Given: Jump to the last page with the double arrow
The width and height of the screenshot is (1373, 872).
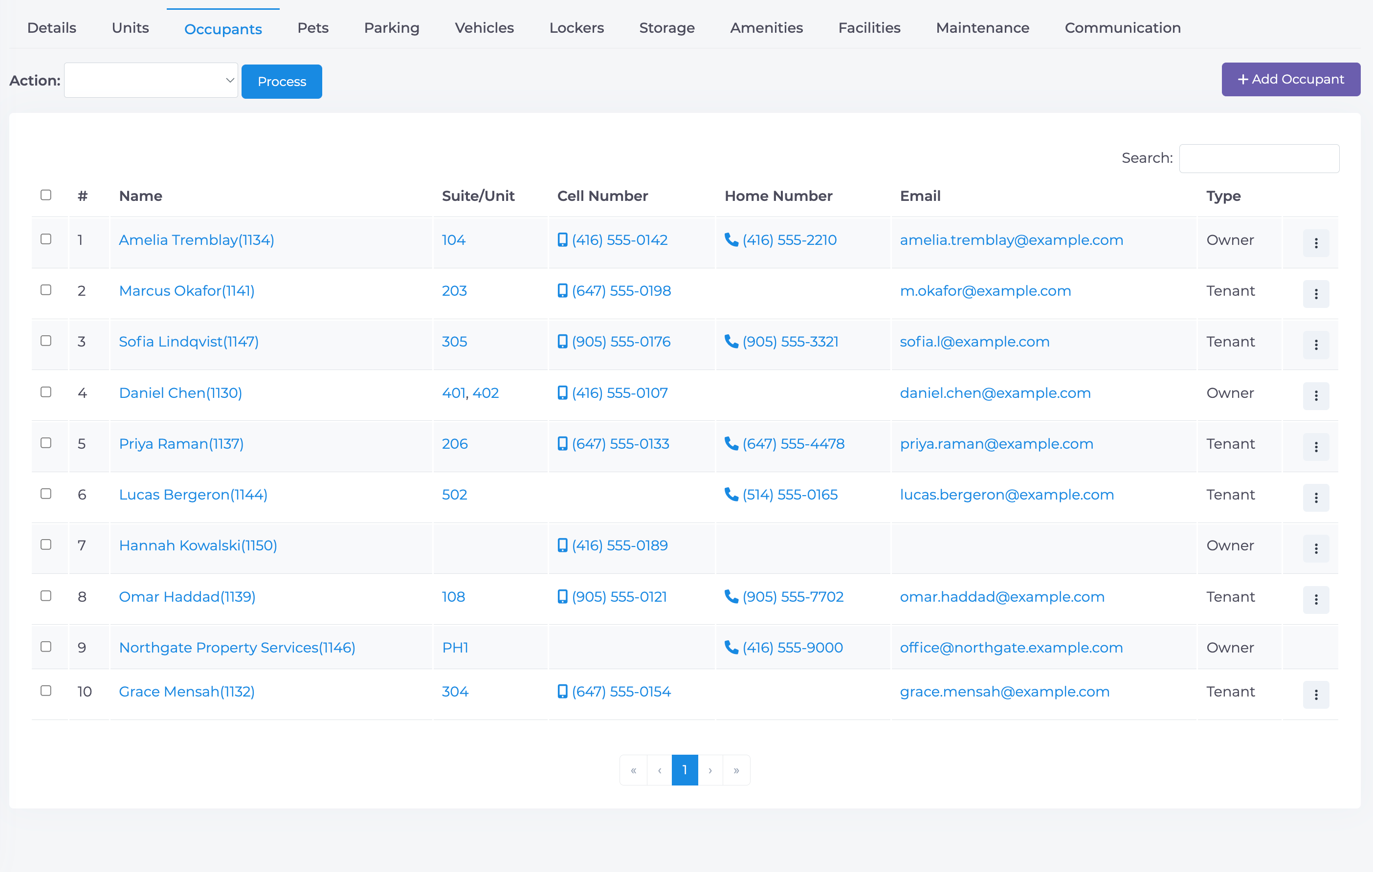Looking at the screenshot, I should coord(736,770).
